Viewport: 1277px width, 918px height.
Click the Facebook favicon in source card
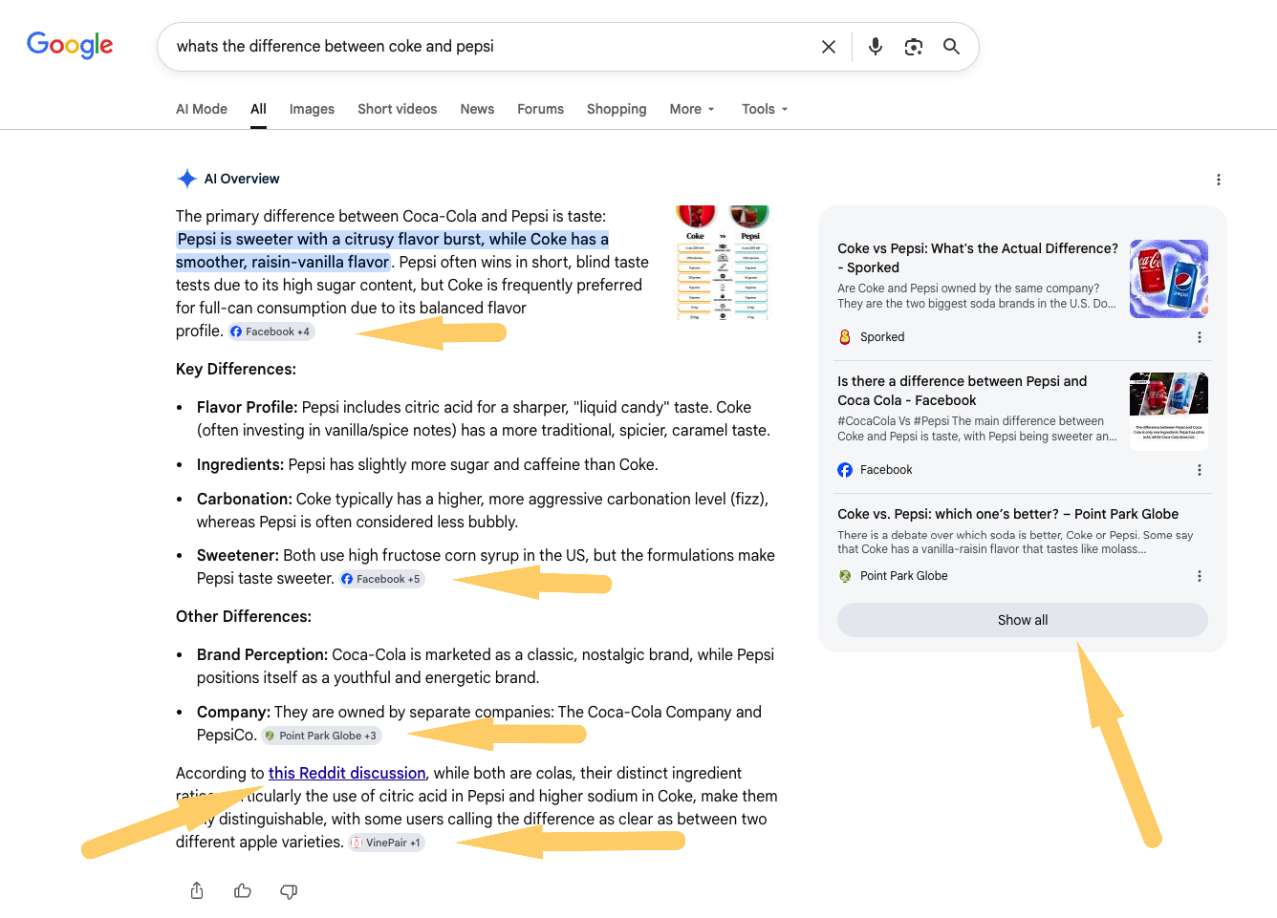tap(845, 470)
